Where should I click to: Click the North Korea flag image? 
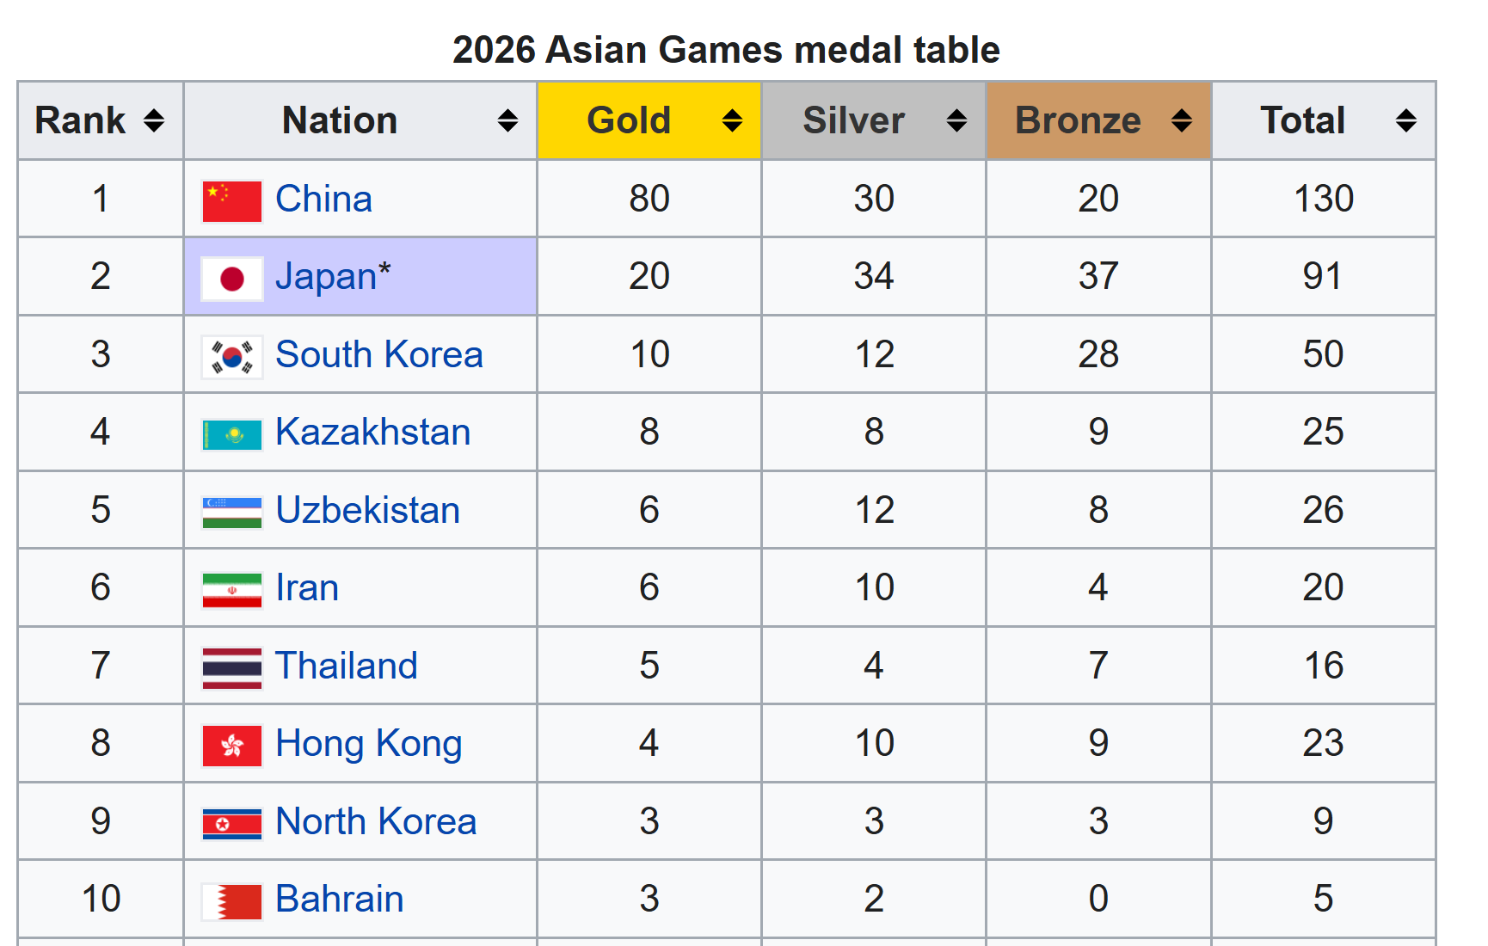[231, 824]
